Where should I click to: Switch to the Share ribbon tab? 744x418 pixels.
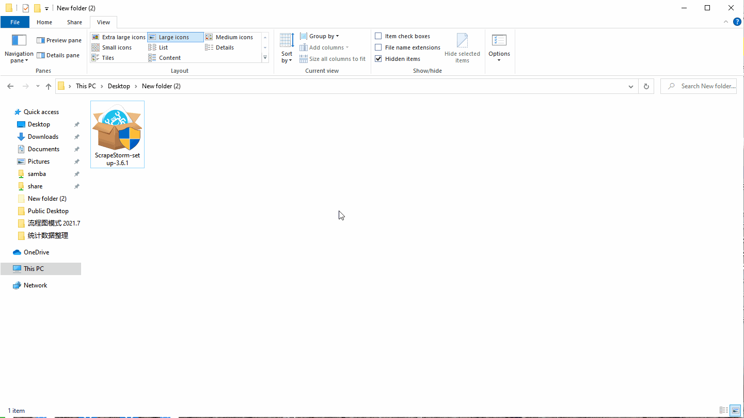point(74,22)
